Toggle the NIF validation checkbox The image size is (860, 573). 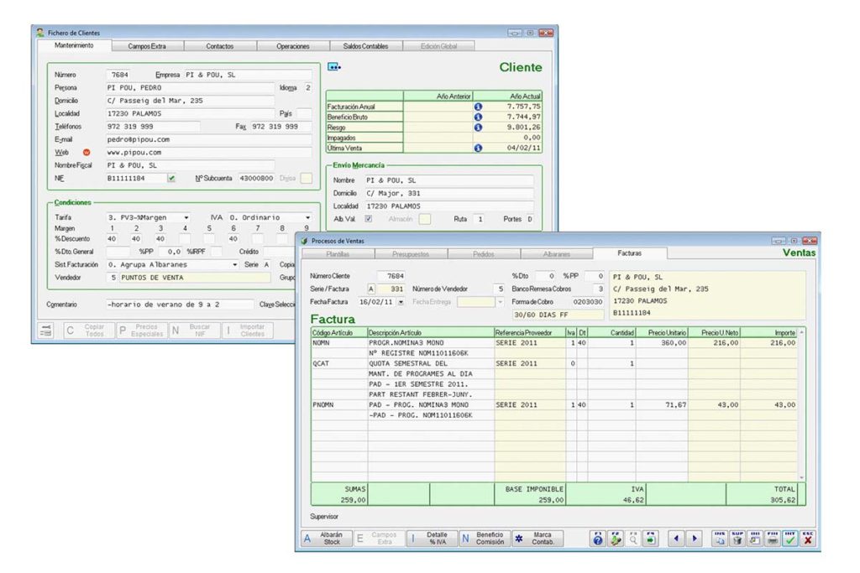click(171, 178)
